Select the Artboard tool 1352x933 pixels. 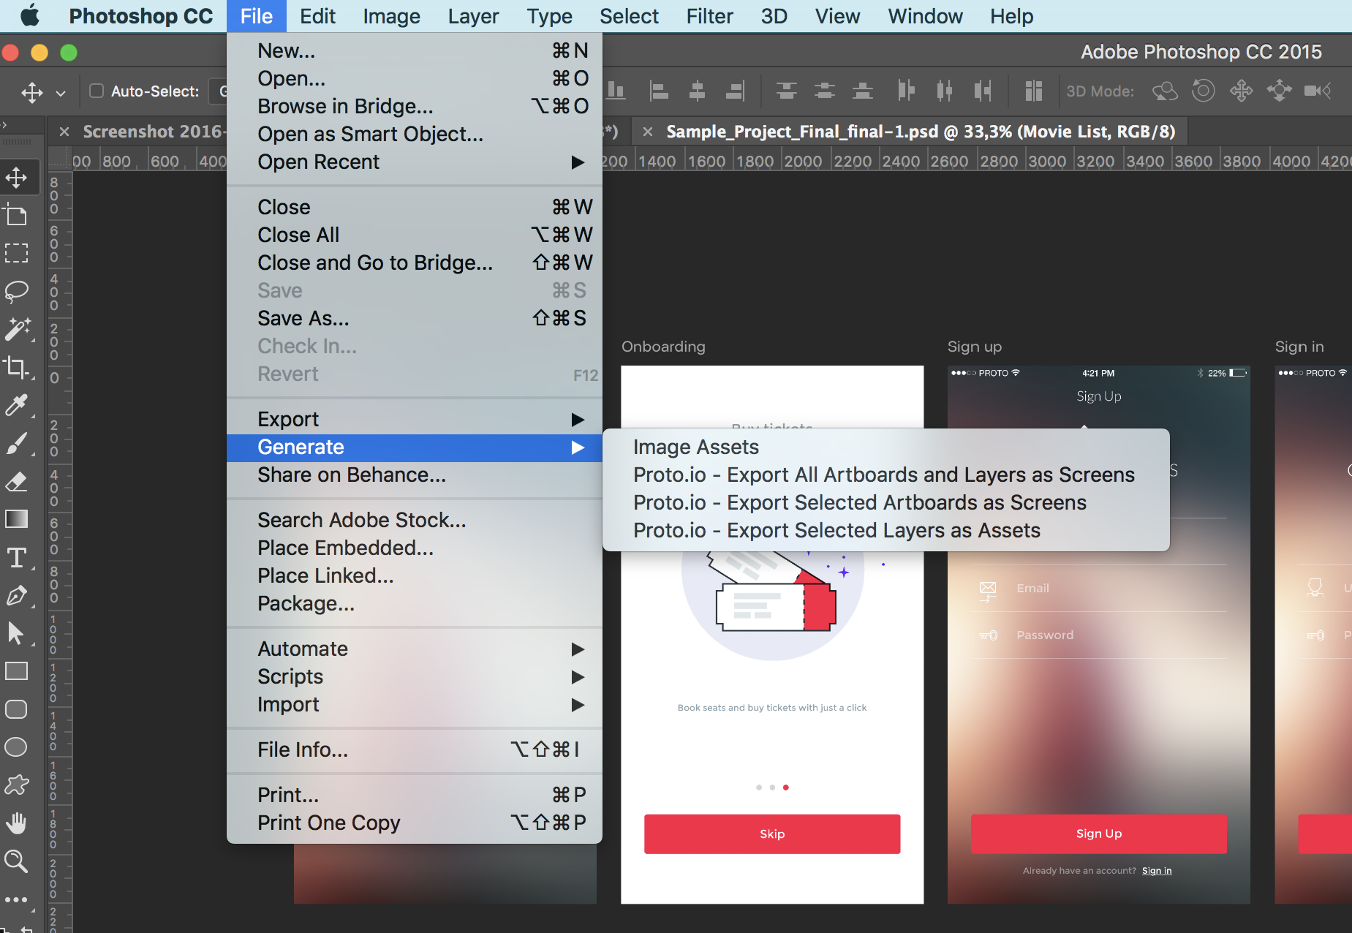tap(16, 216)
